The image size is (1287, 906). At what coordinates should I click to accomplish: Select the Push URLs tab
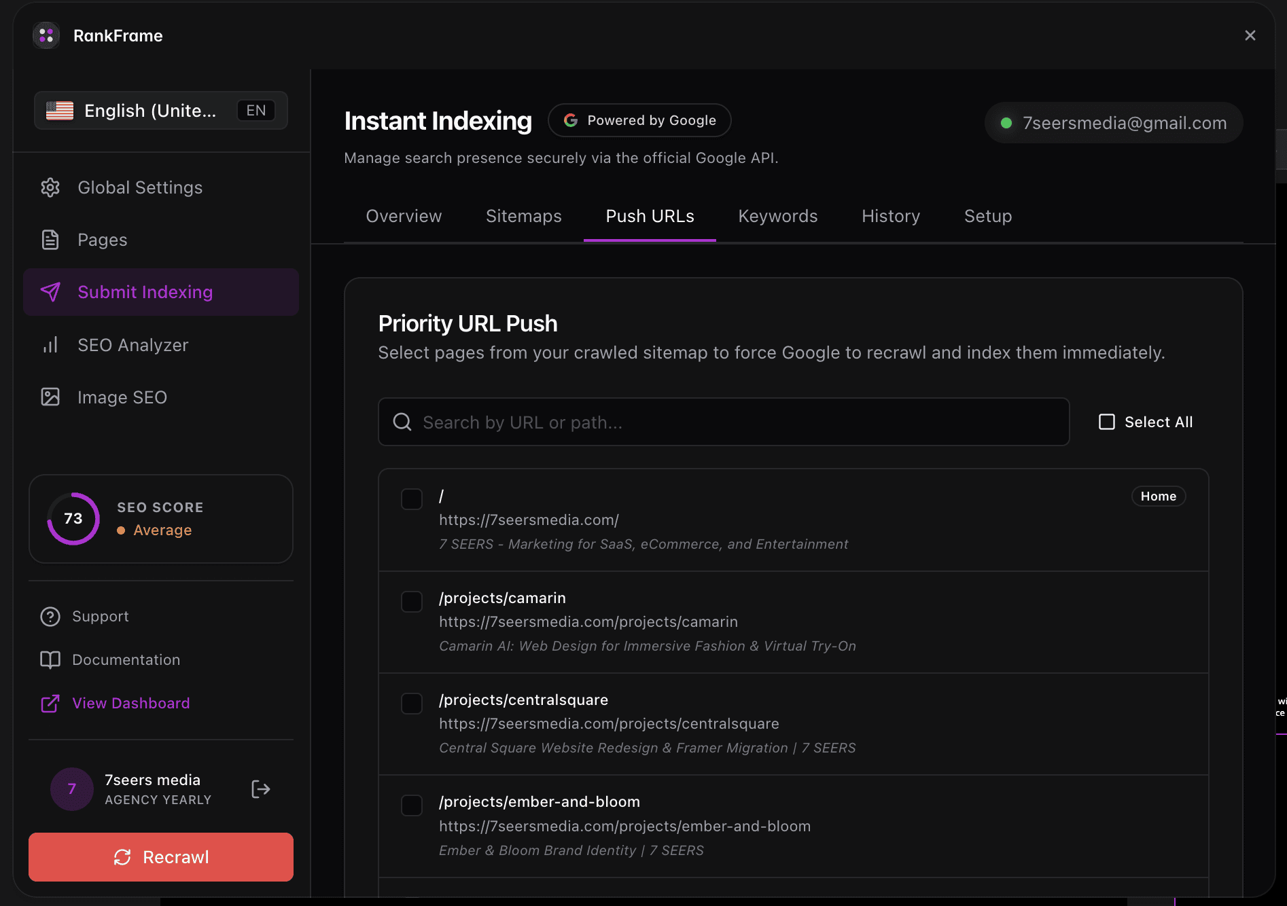tap(650, 216)
